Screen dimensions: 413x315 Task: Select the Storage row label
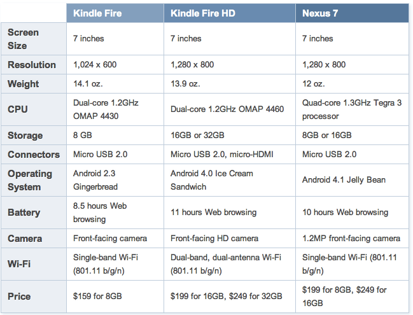coord(25,136)
